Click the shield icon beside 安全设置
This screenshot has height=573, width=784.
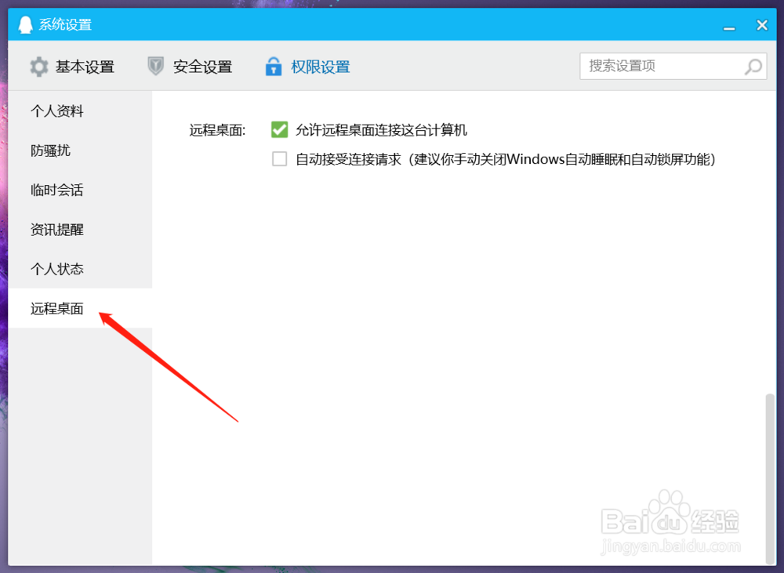click(x=156, y=67)
